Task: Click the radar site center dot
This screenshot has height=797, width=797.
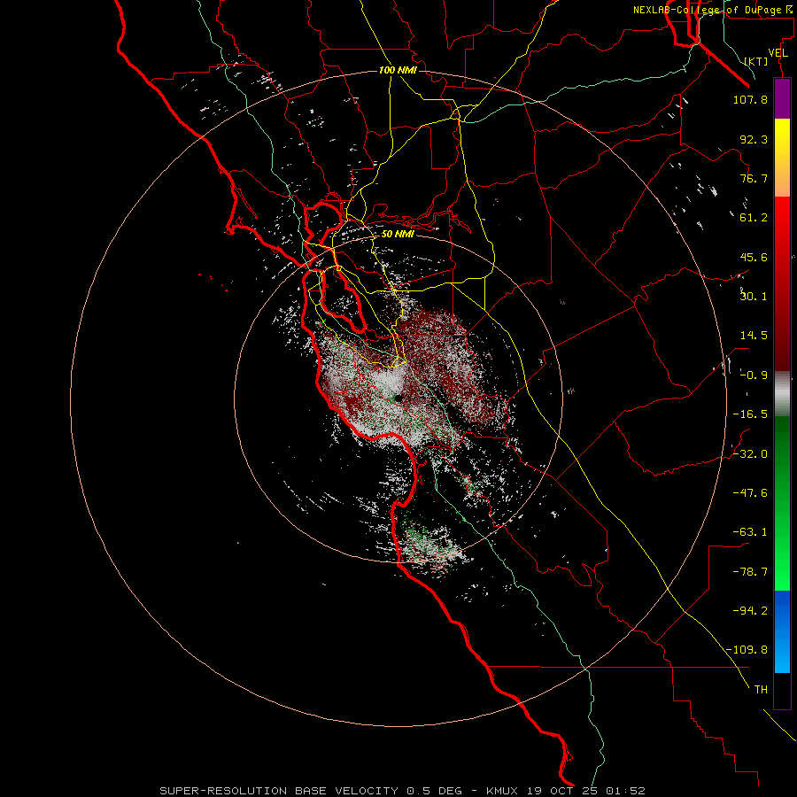Action: [398, 398]
